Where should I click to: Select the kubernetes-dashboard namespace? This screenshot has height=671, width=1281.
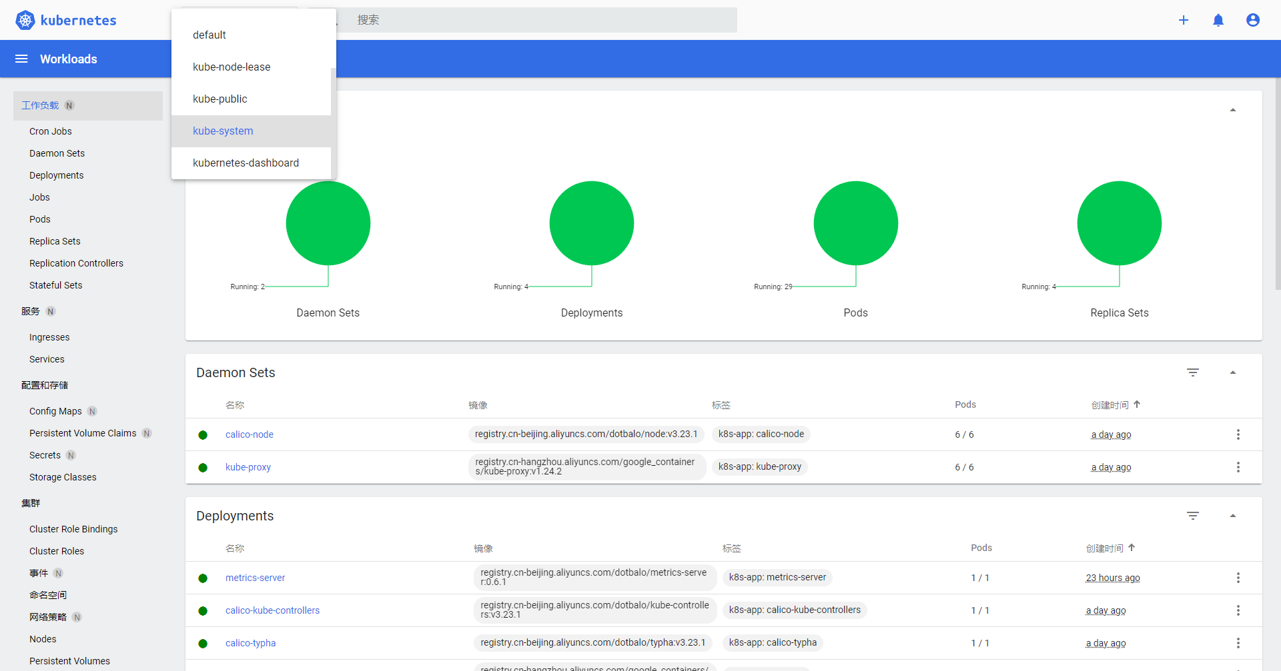[x=251, y=163]
